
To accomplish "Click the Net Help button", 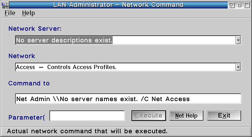I will (x=186, y=115).
